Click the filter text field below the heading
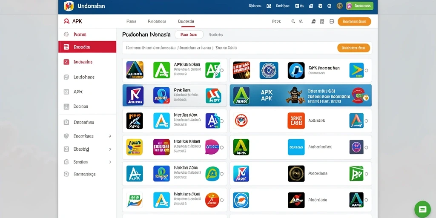The image size is (436, 218). coord(229,48)
